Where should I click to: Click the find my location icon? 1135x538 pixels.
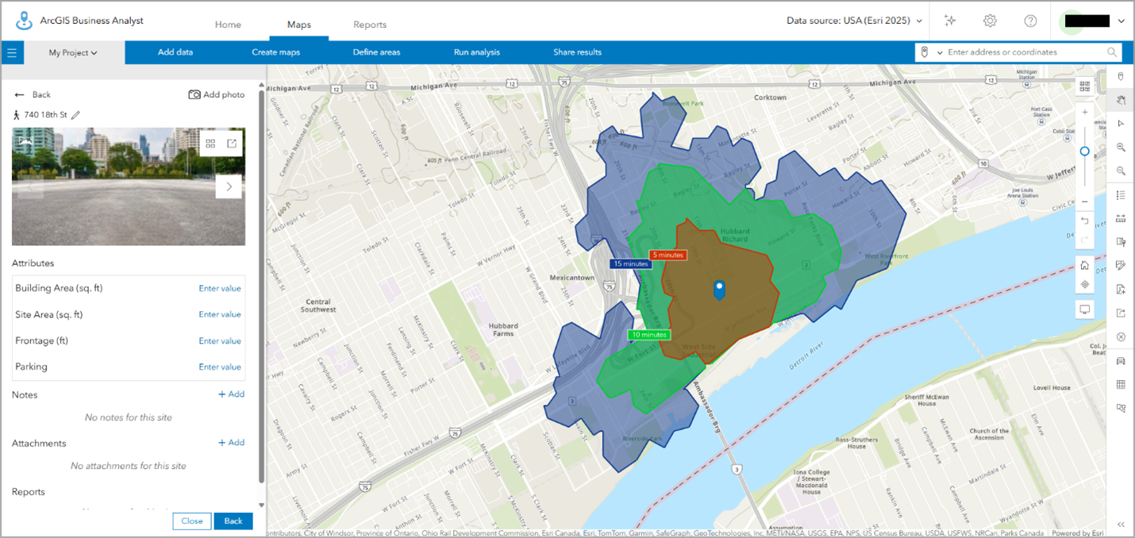point(1085,284)
